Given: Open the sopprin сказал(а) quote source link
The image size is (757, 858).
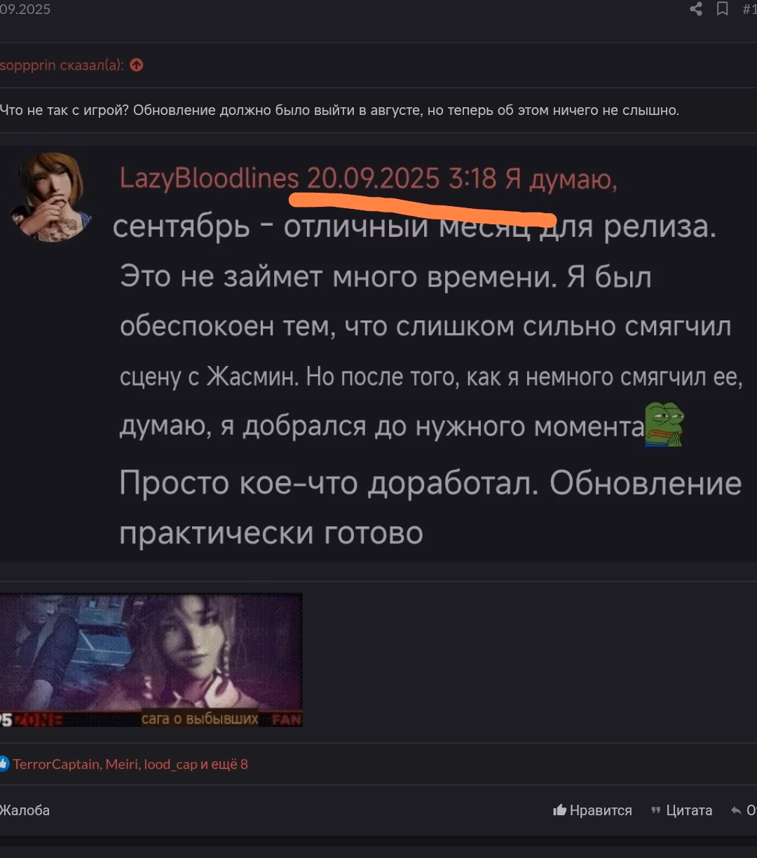Looking at the screenshot, I should point(62,65).
